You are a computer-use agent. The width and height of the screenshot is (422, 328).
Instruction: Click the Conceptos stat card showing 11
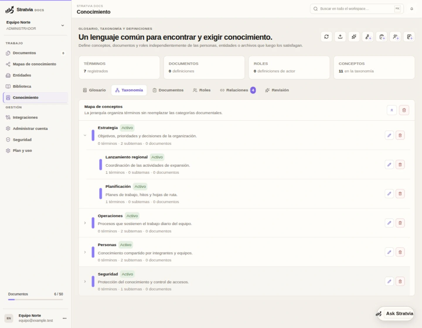tap(374, 67)
